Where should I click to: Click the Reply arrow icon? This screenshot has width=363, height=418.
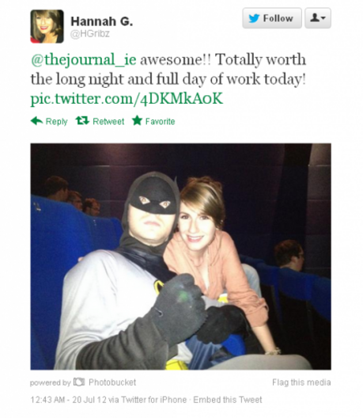click(36, 121)
